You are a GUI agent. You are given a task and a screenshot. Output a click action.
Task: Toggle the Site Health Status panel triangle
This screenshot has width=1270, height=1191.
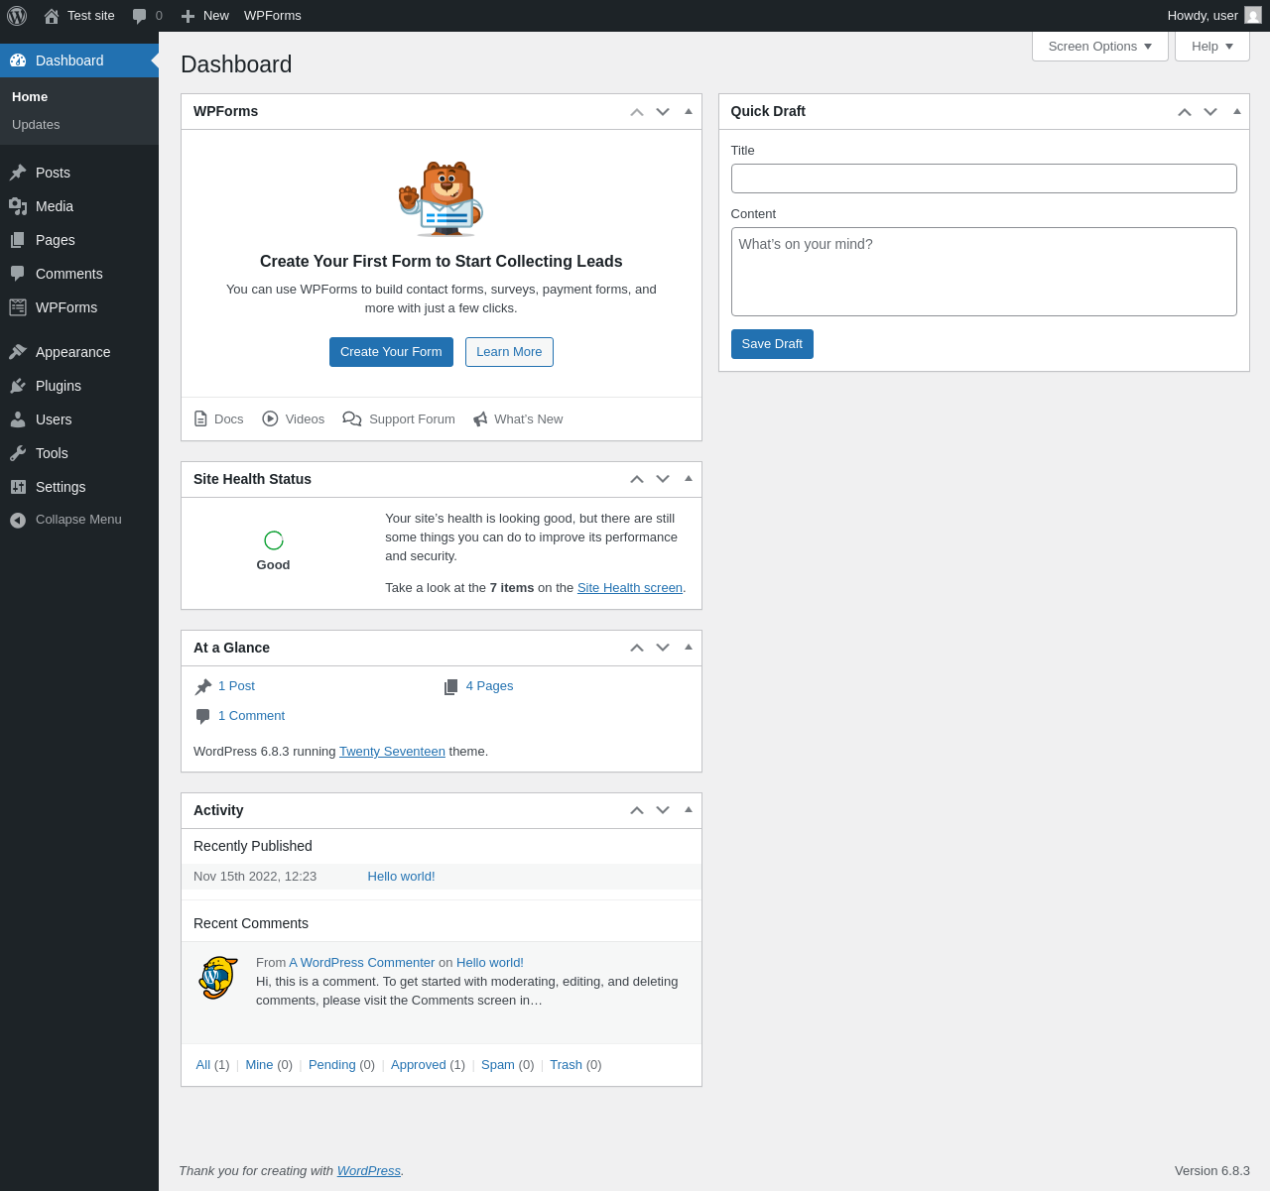pos(689,478)
